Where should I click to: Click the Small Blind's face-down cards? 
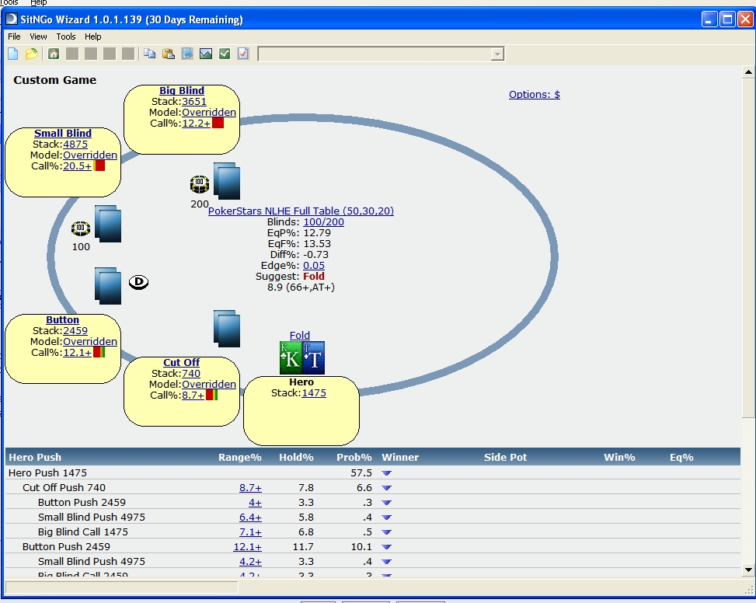pyautogui.click(x=108, y=224)
